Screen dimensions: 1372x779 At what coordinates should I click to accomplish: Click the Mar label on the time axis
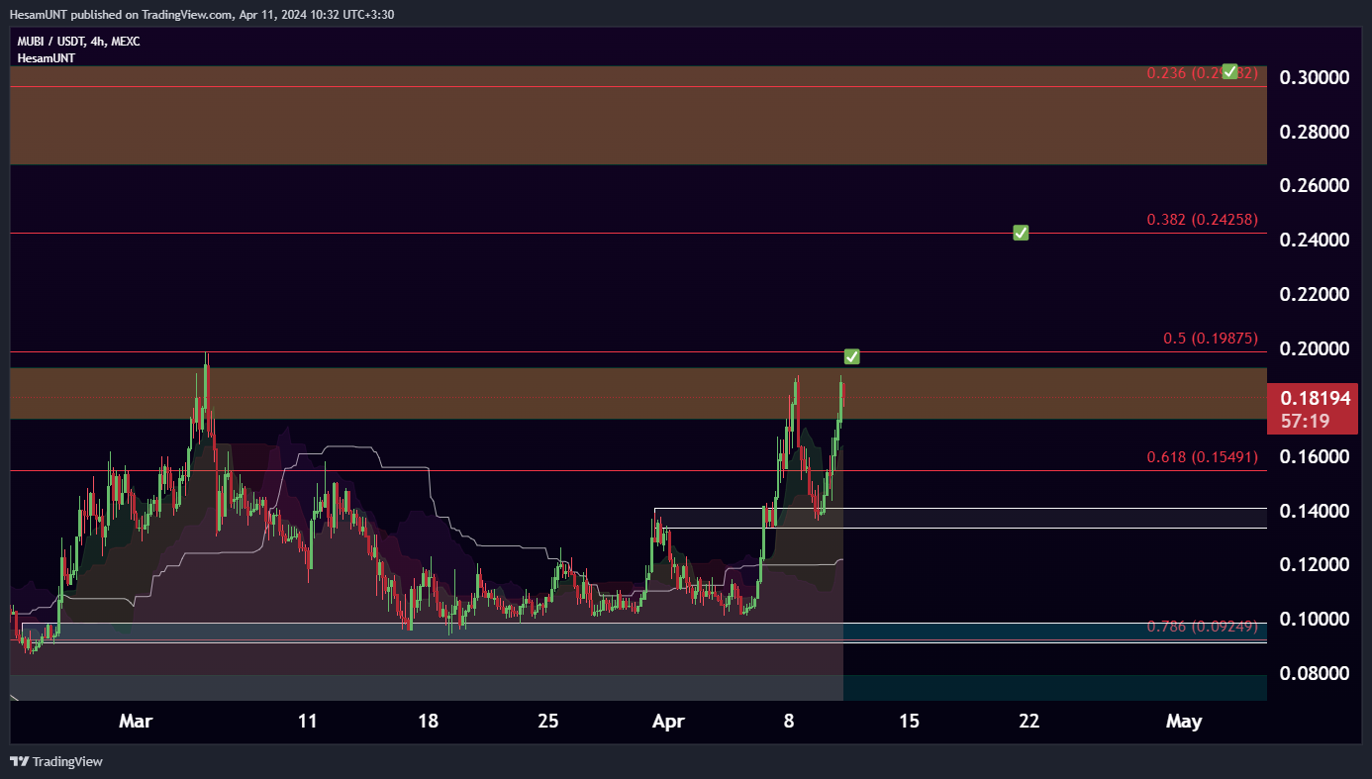[x=136, y=722]
